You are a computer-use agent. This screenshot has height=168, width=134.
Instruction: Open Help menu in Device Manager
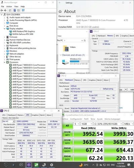pos(23,6)
